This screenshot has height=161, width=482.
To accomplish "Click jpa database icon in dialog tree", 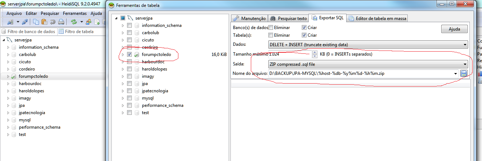I will 137,84.
